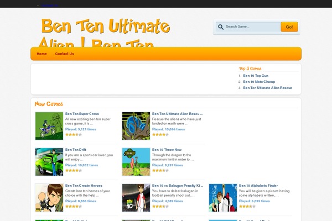Click star rating under Bakugan Penalty game

tap(160, 207)
